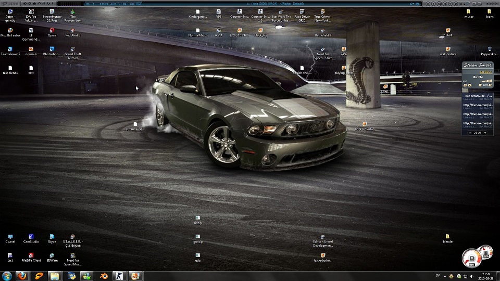500x281 pixels.
Task: Open the first live-co.com feed link
Action: click(478, 105)
